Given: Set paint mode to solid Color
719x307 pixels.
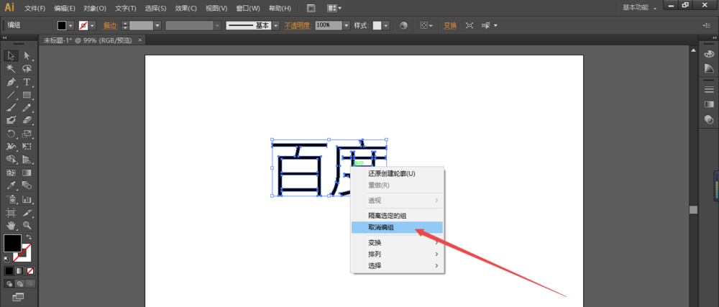Looking at the screenshot, I should (9, 271).
